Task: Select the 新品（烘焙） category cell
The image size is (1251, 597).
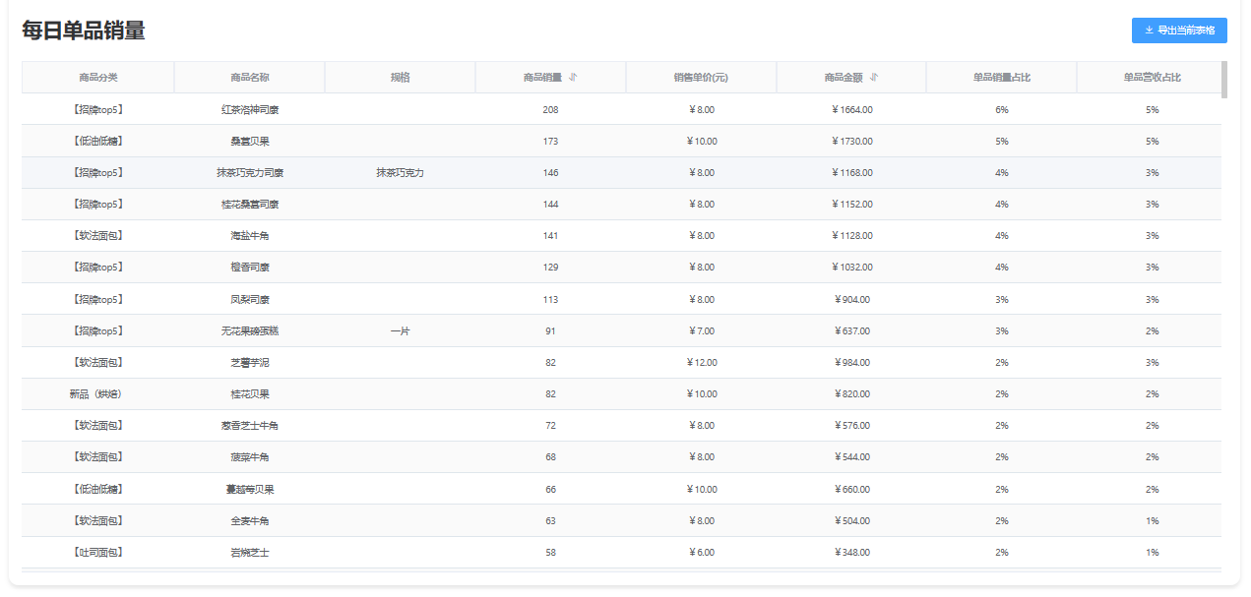Action: click(98, 394)
